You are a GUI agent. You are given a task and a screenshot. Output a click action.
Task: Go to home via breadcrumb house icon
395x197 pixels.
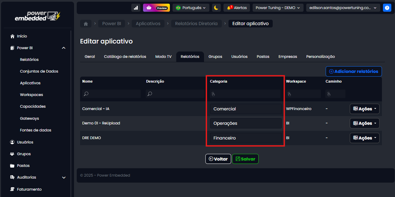pyautogui.click(x=86, y=24)
